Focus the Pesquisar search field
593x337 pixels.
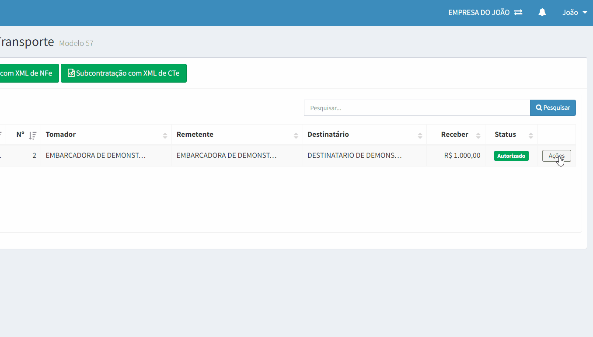[x=417, y=108]
